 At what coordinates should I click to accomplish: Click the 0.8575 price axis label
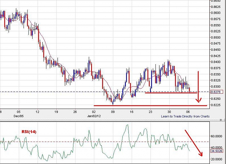click(x=216, y=19)
